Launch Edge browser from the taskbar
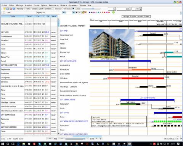The height and width of the screenshot is (146, 183). [18, 144]
